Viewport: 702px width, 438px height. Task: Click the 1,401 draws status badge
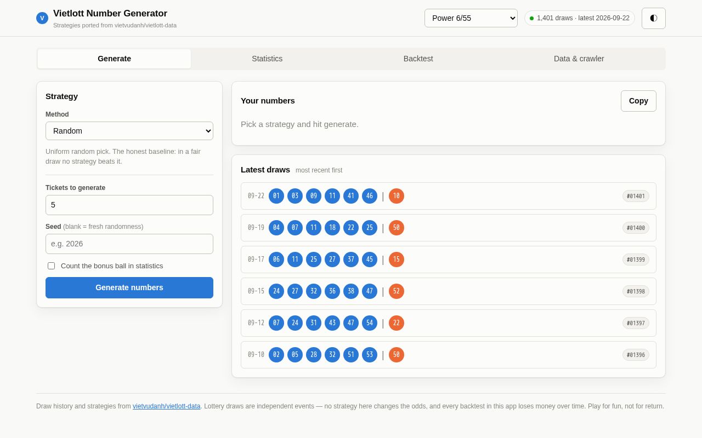(580, 18)
